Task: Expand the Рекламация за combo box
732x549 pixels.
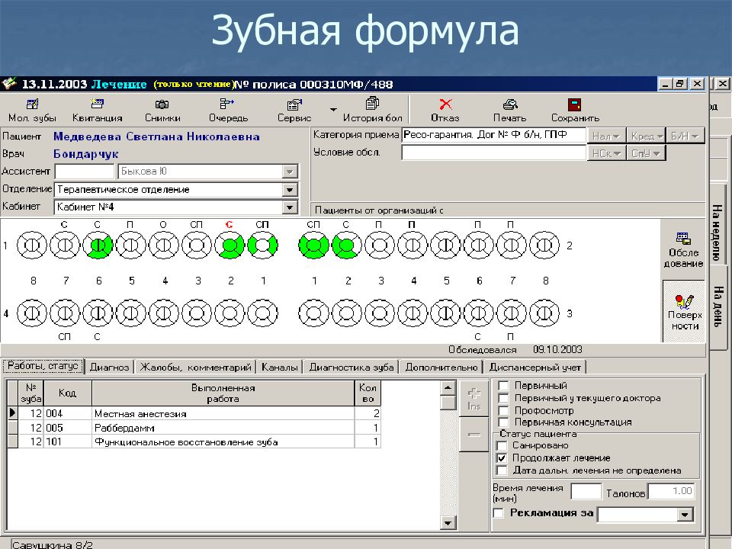Action: [x=685, y=515]
